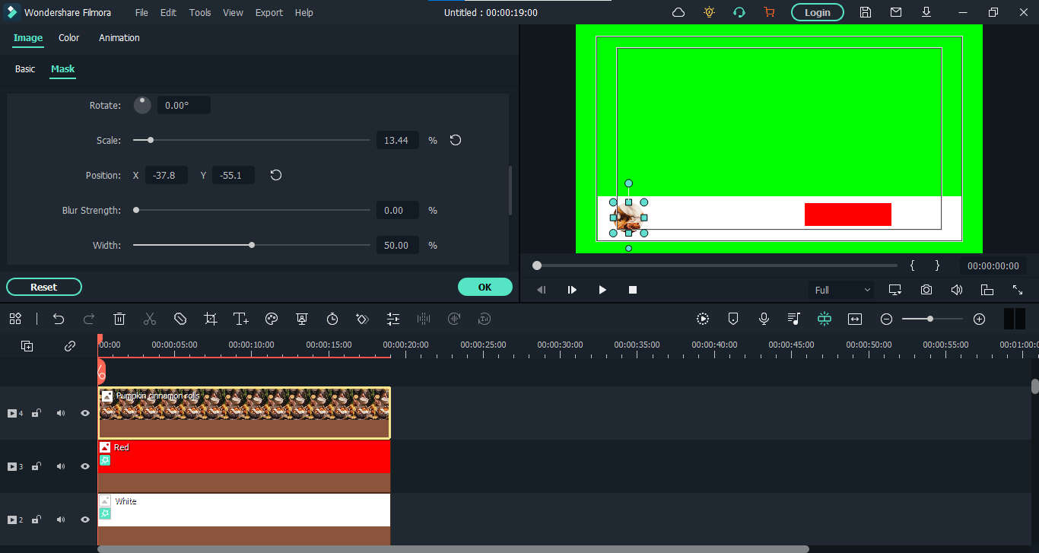Open the File menu
This screenshot has width=1039, height=553.
tap(141, 12)
